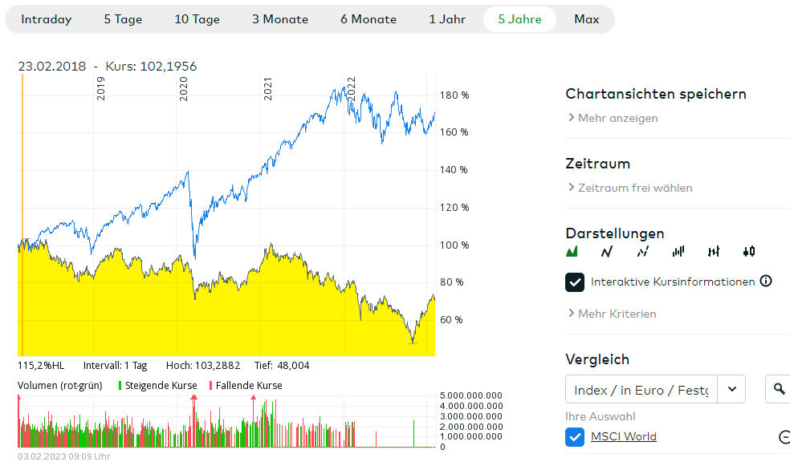Open the Index / in Euro dropdown

click(731, 390)
